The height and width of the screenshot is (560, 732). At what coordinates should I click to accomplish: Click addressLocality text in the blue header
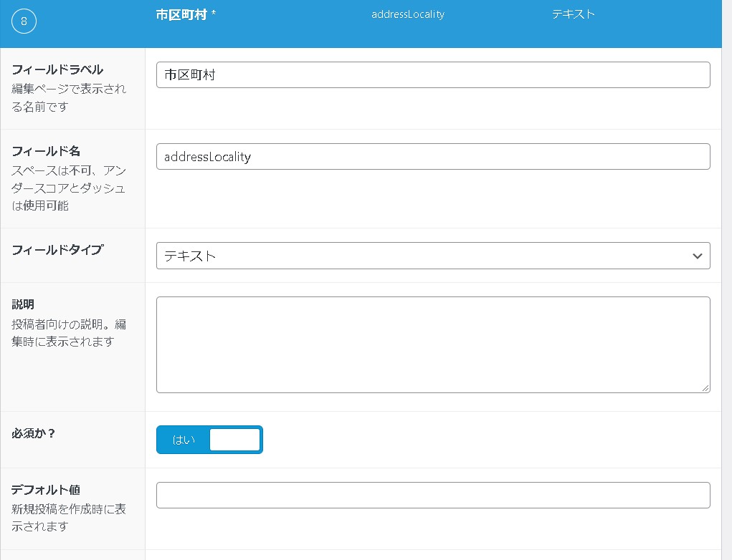pyautogui.click(x=407, y=14)
